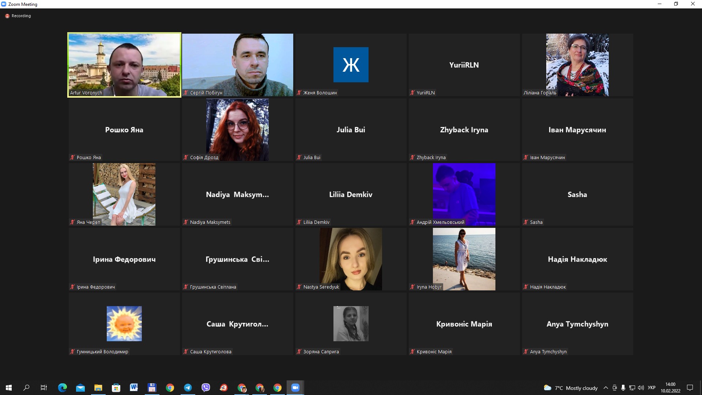The width and height of the screenshot is (702, 395).
Task: Open clock and calendar flyout at 14:00
Action: [x=670, y=388]
